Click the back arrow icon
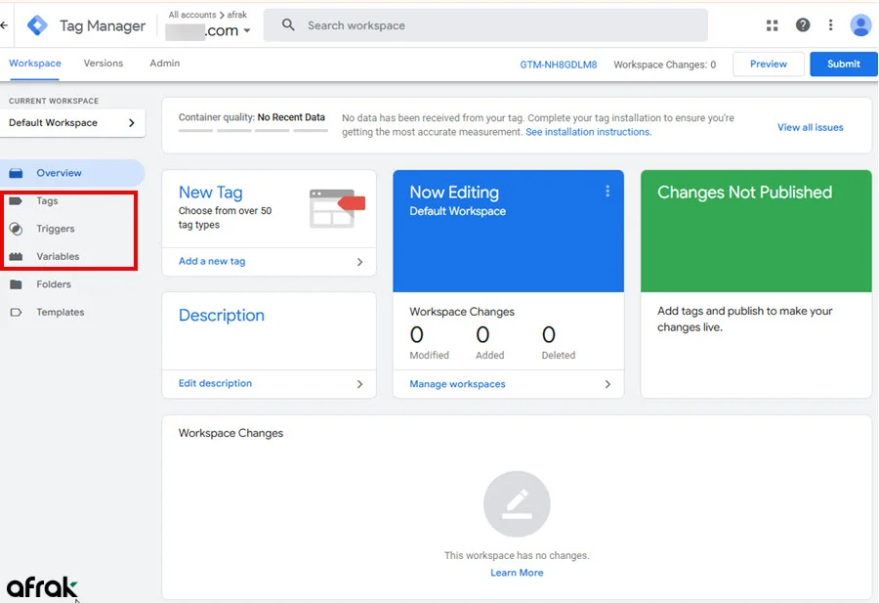Image resolution: width=879 pixels, height=603 pixels. point(5,25)
